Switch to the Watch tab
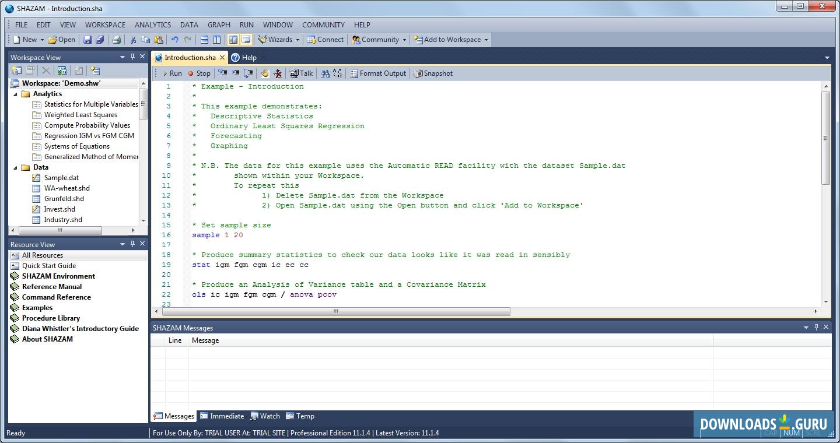This screenshot has width=840, height=443. [265, 416]
